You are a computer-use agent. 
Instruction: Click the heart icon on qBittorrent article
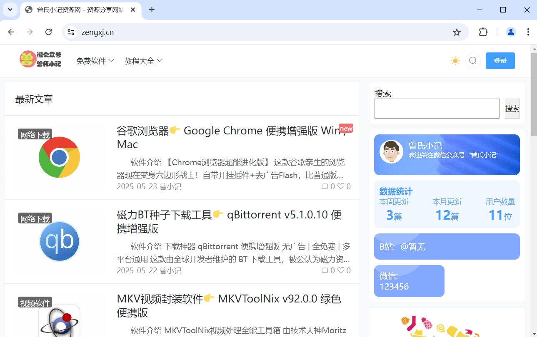coord(341,270)
